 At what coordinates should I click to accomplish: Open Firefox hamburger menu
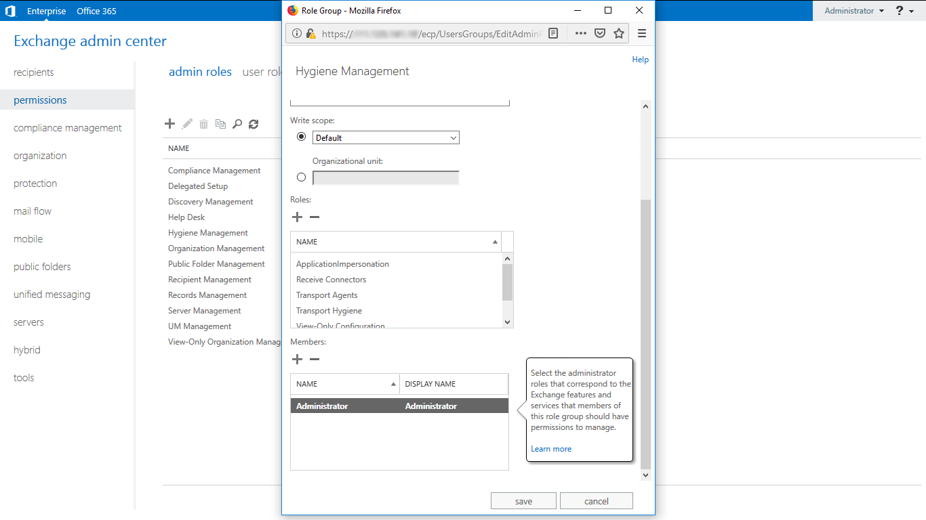641,33
